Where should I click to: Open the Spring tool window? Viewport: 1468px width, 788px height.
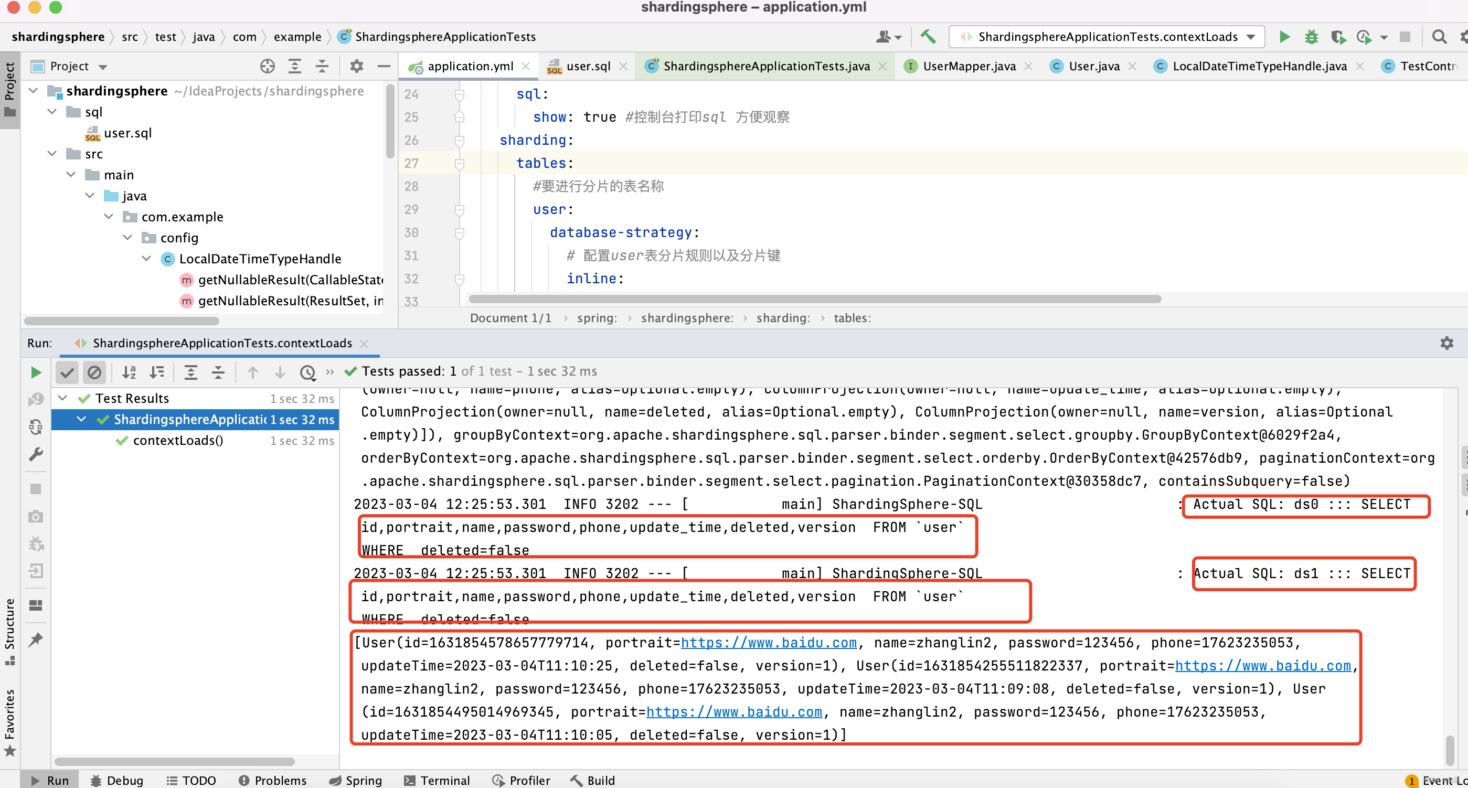[356, 780]
